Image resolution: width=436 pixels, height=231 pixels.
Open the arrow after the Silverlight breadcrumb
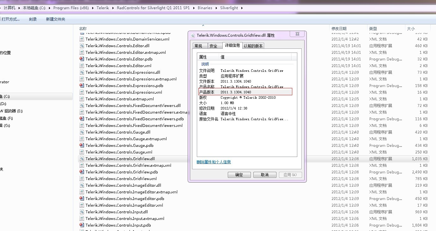pos(242,8)
